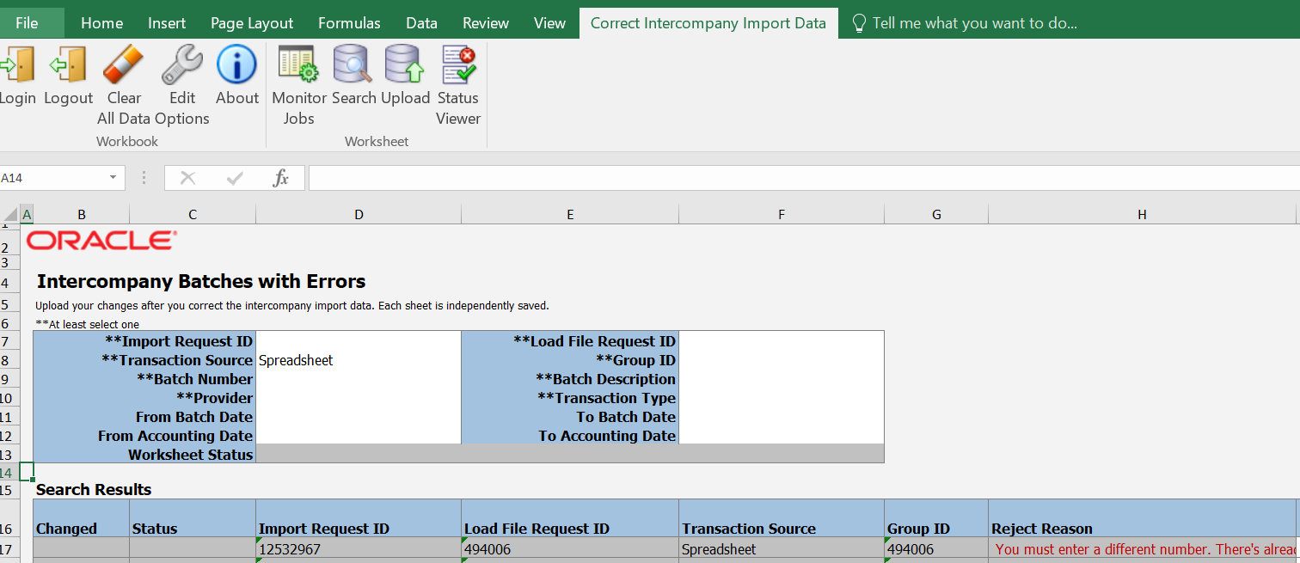Click the Reject Reason column header cell
This screenshot has width=1300, height=563.
coord(1143,518)
